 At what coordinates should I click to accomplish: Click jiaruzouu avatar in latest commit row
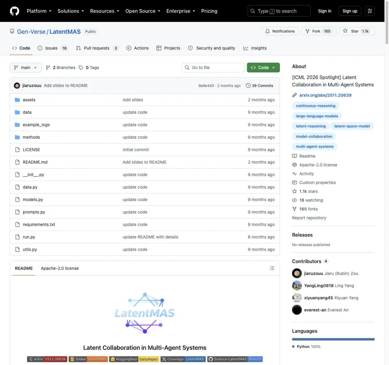pos(17,85)
